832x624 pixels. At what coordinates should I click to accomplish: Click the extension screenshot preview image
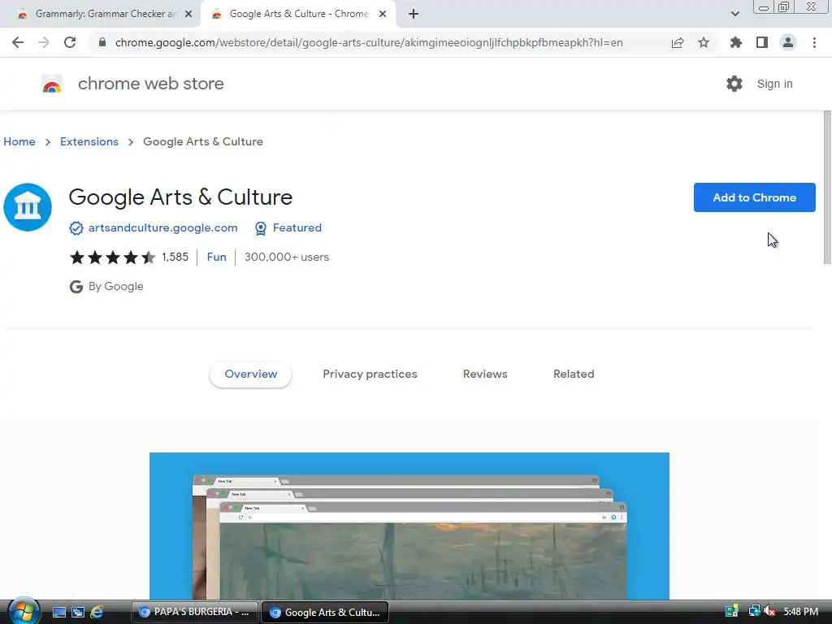coord(409,526)
